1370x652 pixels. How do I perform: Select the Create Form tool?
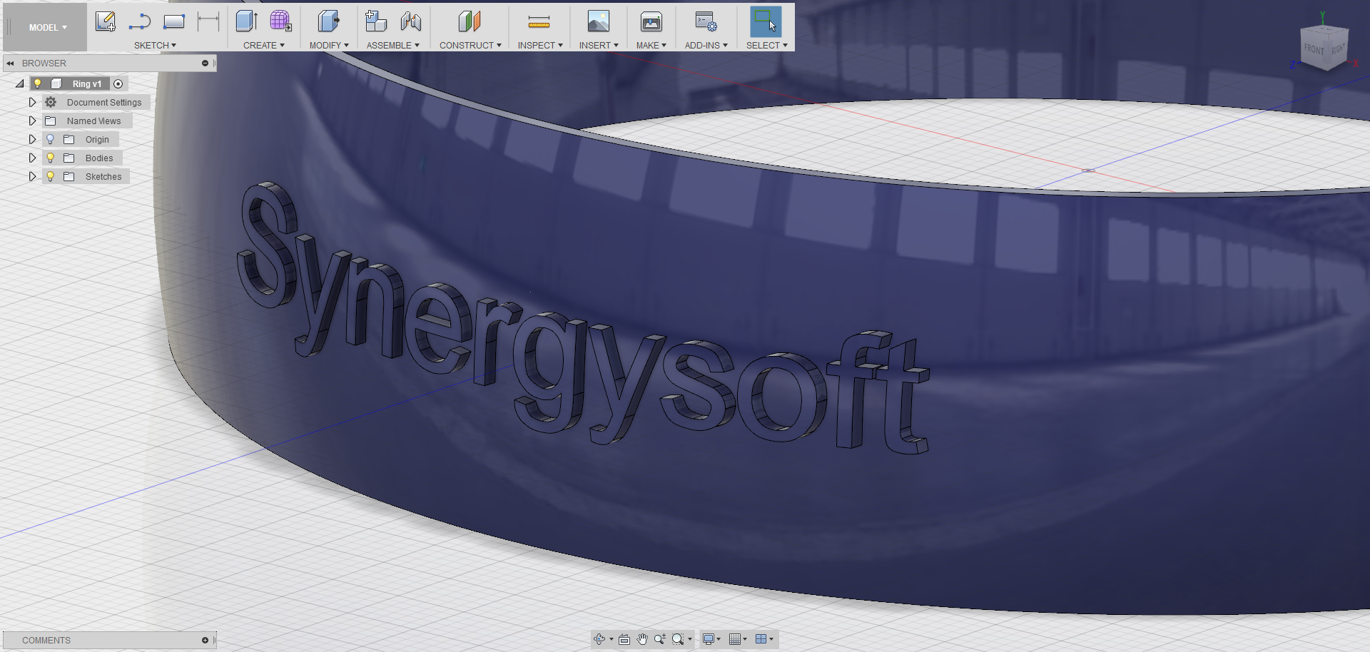tap(280, 21)
